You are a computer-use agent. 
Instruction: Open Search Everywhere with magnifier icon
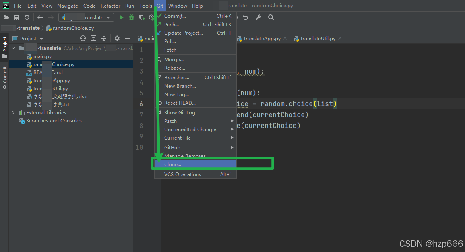tap(270, 17)
